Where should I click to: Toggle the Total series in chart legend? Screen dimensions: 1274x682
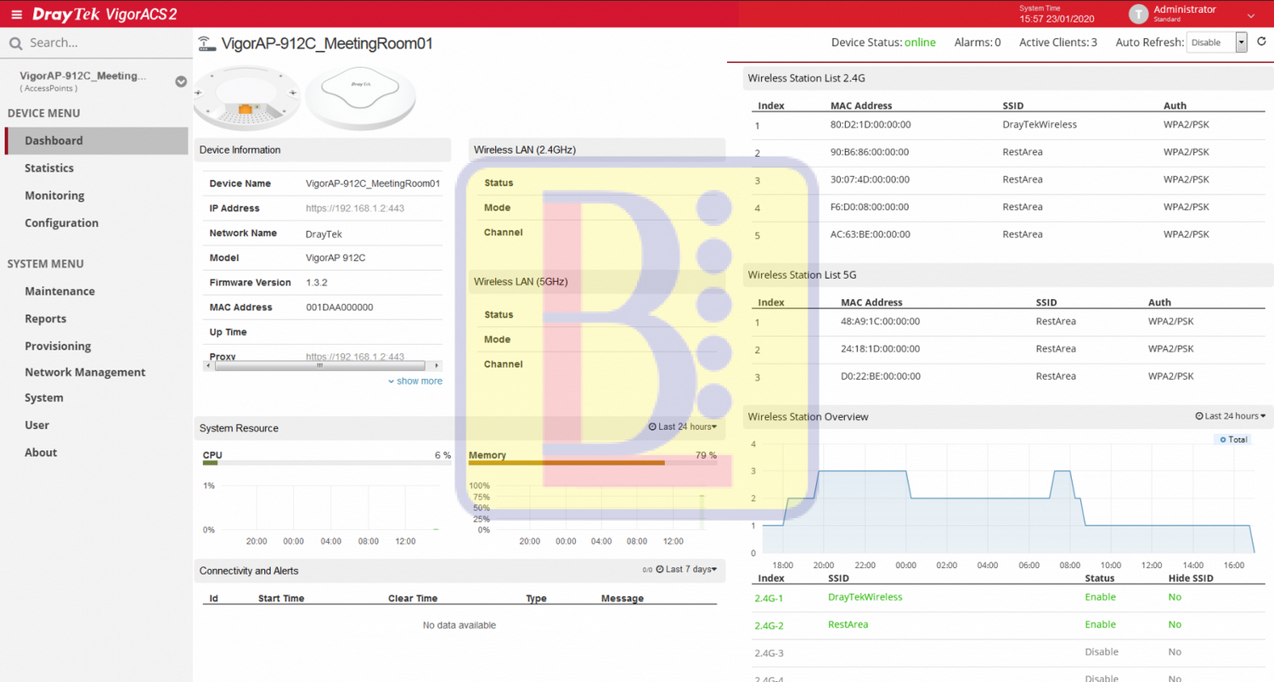tap(1232, 439)
